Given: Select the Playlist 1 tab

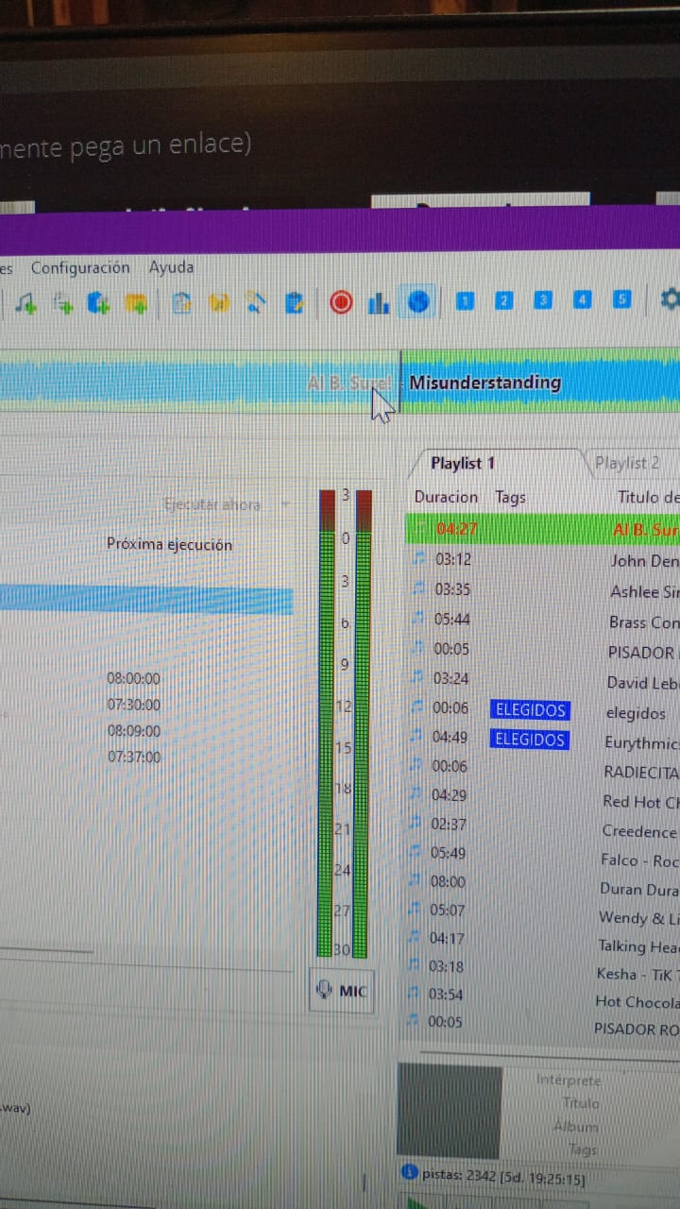Looking at the screenshot, I should pos(463,463).
